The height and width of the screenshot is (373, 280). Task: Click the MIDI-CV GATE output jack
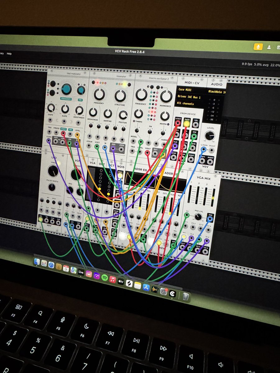[x=186, y=124]
